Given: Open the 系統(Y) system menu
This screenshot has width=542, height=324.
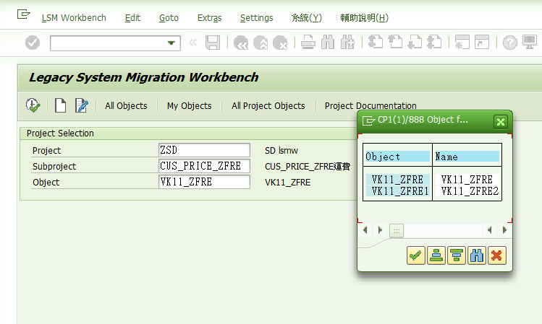Looking at the screenshot, I should [307, 18].
